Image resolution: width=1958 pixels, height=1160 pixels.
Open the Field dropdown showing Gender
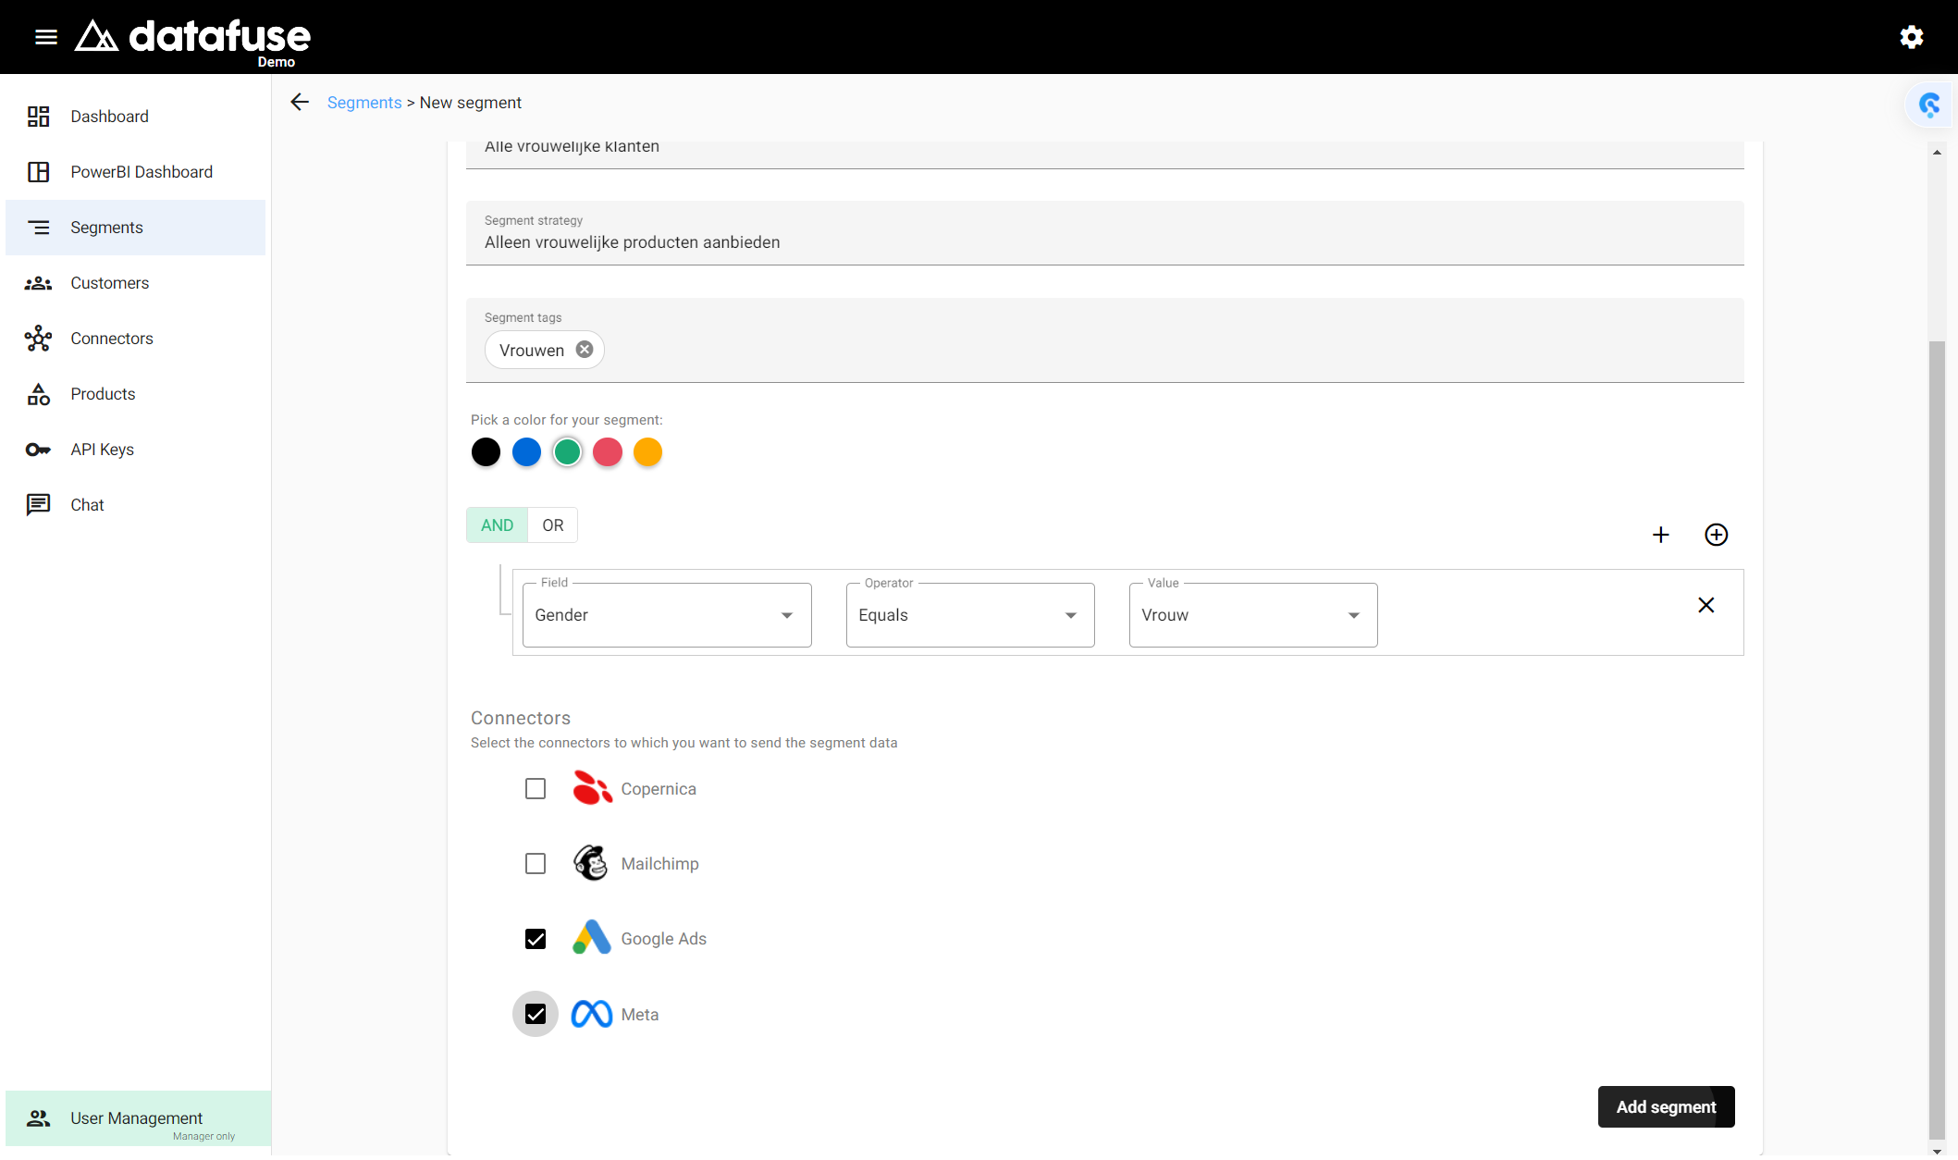(x=667, y=615)
